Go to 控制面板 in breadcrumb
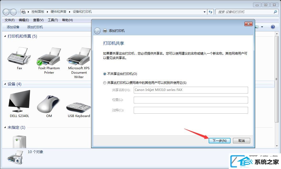The image size is (281, 169). (x=38, y=12)
